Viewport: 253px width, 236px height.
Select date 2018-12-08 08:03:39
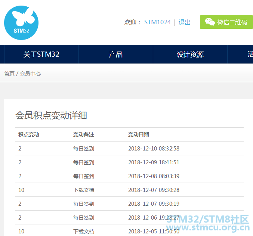[x=154, y=176]
